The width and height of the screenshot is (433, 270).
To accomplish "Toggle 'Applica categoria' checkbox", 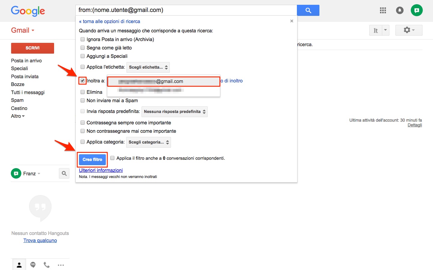I will (x=83, y=142).
